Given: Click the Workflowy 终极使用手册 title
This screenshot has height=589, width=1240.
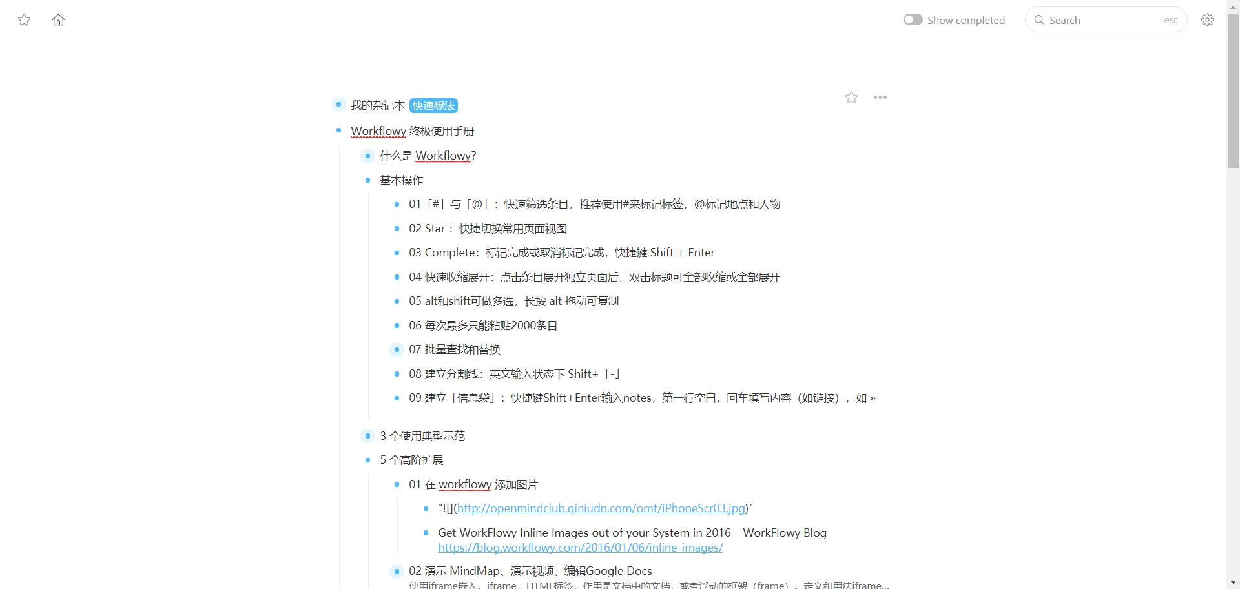Looking at the screenshot, I should coord(413,131).
